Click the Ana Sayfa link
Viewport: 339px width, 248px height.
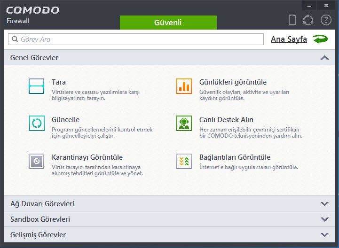289,39
